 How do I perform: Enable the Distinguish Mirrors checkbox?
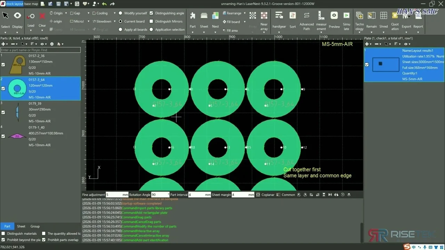coord(151,21)
